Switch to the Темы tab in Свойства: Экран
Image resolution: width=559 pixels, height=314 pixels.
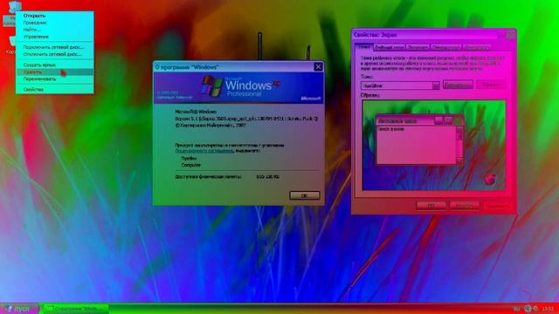(364, 47)
